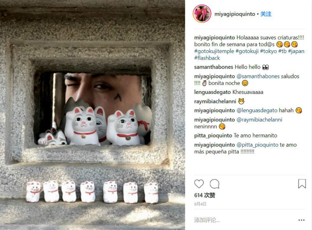This screenshot has height=230, width=312.
Task: Save post with the bookmark icon
Action: pos(302,184)
